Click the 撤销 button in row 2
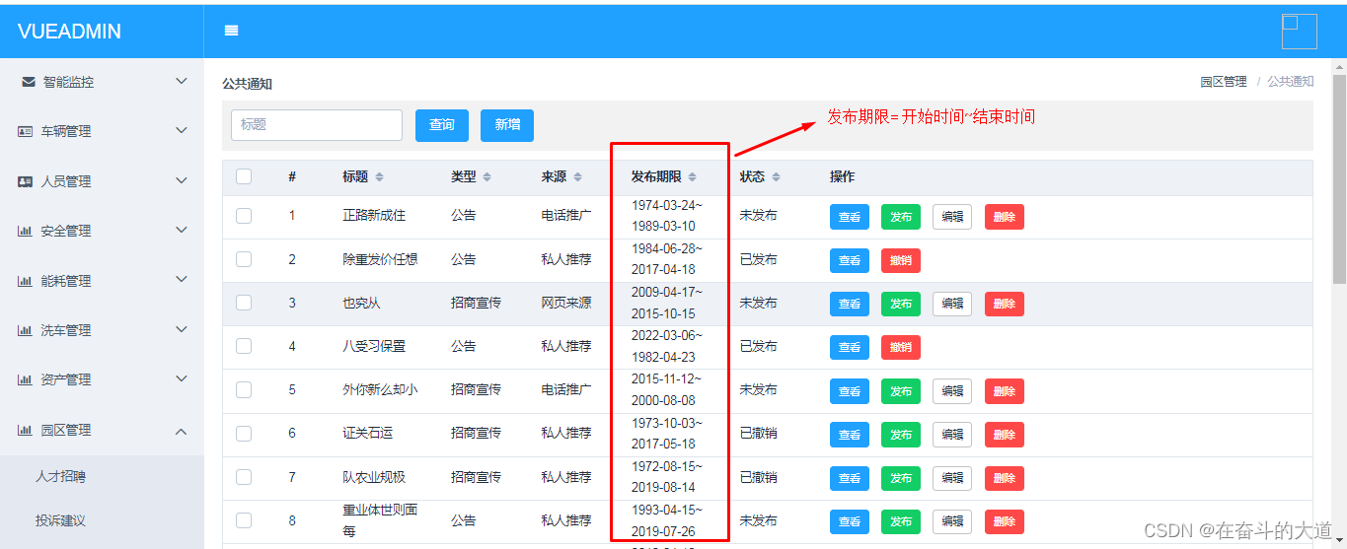The height and width of the screenshot is (549, 1347). pos(900,260)
